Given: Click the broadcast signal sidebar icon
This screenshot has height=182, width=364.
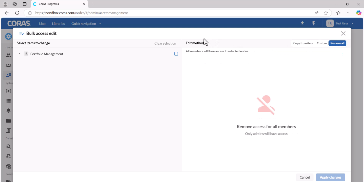Looking at the screenshot, I should coord(9,91).
